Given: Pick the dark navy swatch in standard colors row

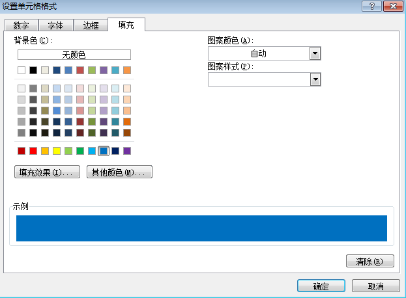Looking at the screenshot, I should (115, 151).
